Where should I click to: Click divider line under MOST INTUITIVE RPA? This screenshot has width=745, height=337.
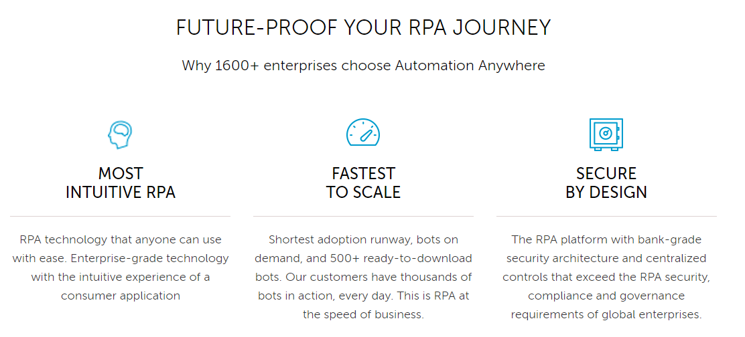point(120,216)
